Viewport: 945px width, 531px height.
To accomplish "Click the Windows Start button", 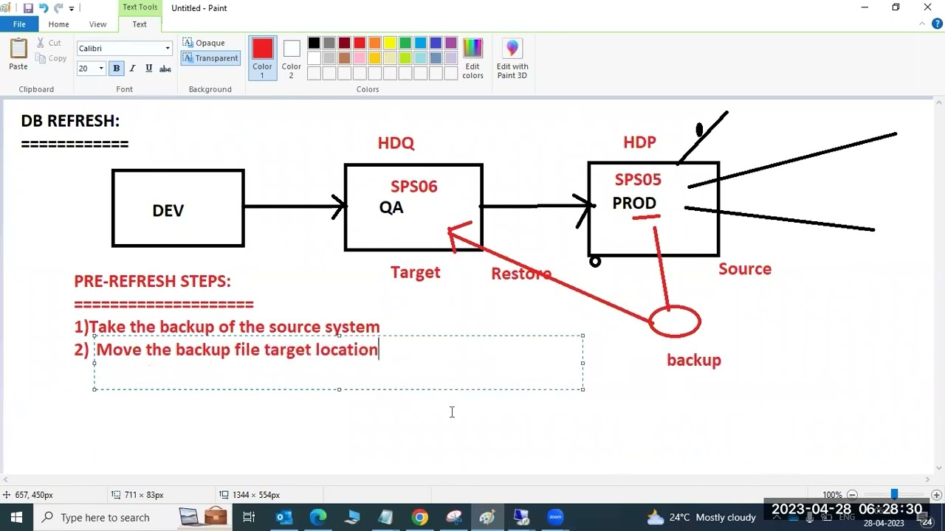I will [16, 517].
